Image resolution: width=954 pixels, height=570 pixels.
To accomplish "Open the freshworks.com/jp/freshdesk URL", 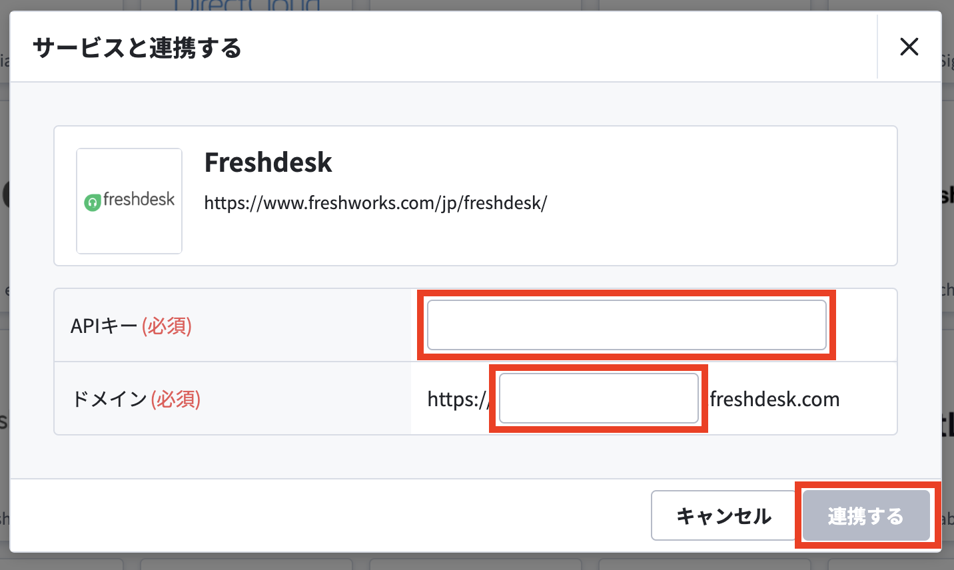I will point(375,202).
